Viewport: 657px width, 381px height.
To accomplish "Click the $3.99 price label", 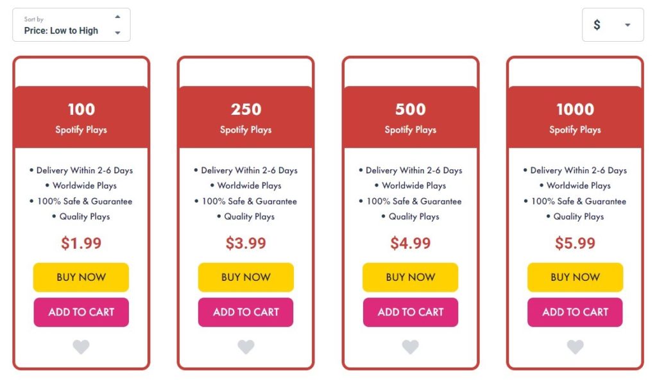I will pyautogui.click(x=246, y=243).
